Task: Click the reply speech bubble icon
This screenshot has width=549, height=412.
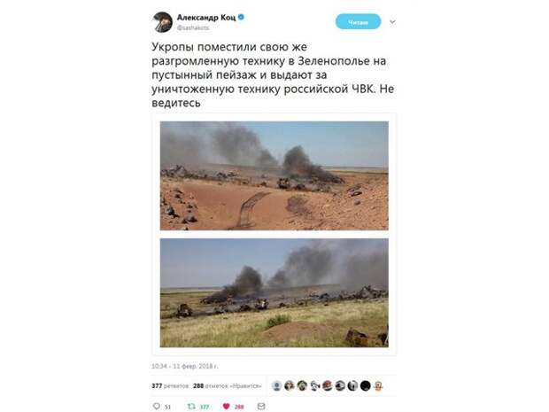Action: point(157,406)
